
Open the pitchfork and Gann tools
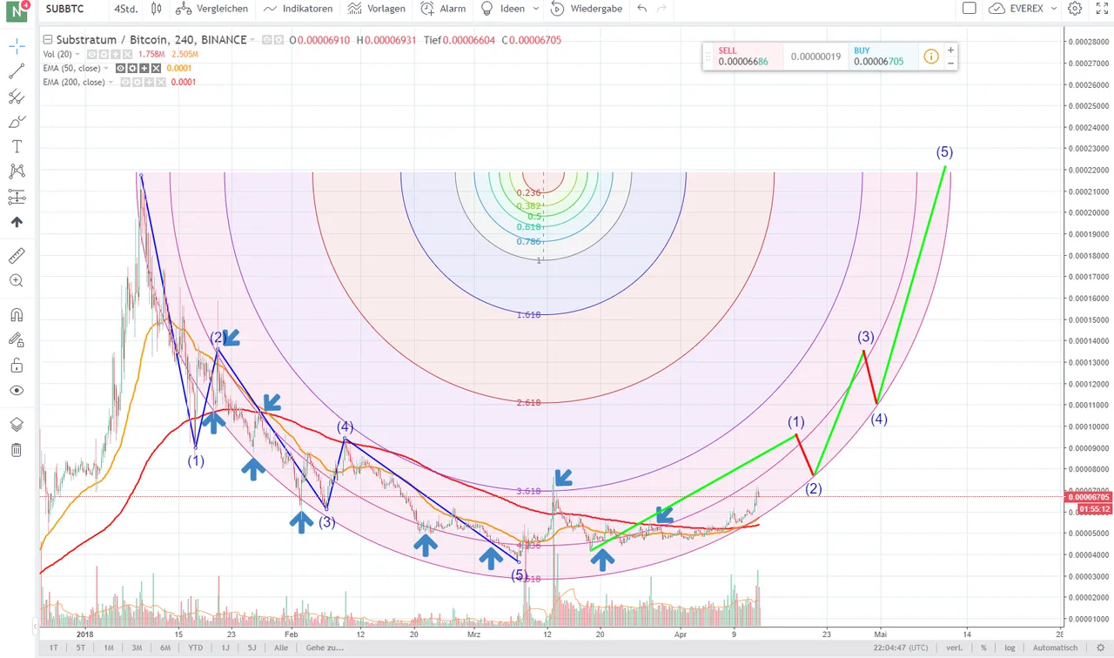click(x=17, y=97)
